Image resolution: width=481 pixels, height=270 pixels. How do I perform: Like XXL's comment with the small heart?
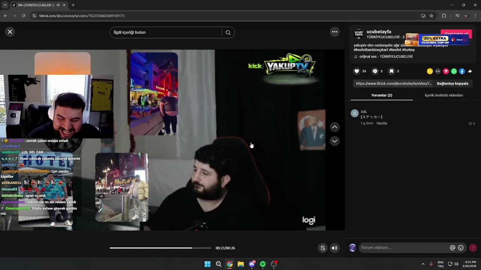(x=470, y=124)
